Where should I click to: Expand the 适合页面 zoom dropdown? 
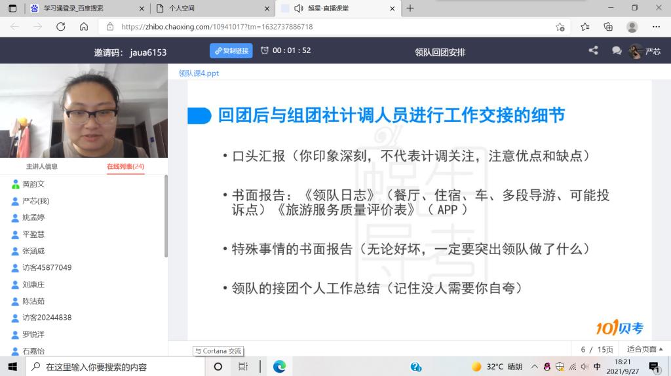click(645, 349)
